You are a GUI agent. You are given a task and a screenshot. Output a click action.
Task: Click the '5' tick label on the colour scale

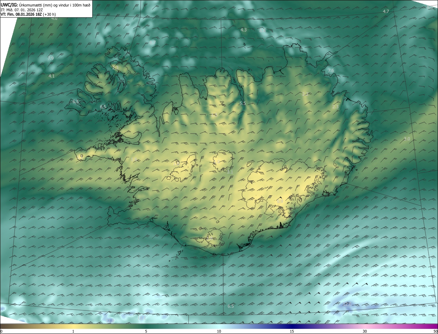[146, 331]
